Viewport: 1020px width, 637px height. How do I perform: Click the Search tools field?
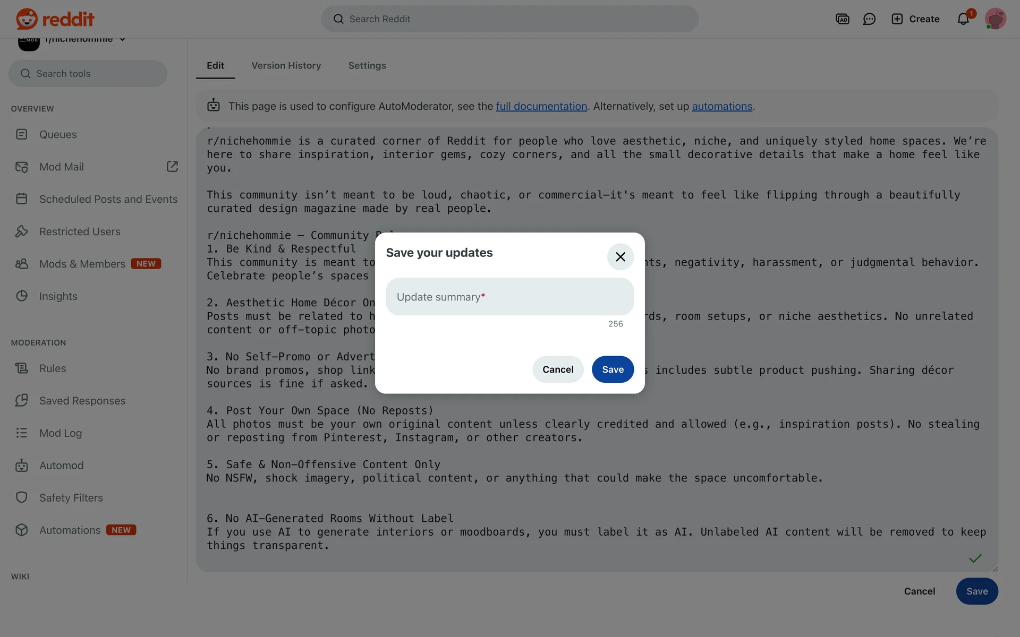click(x=88, y=74)
